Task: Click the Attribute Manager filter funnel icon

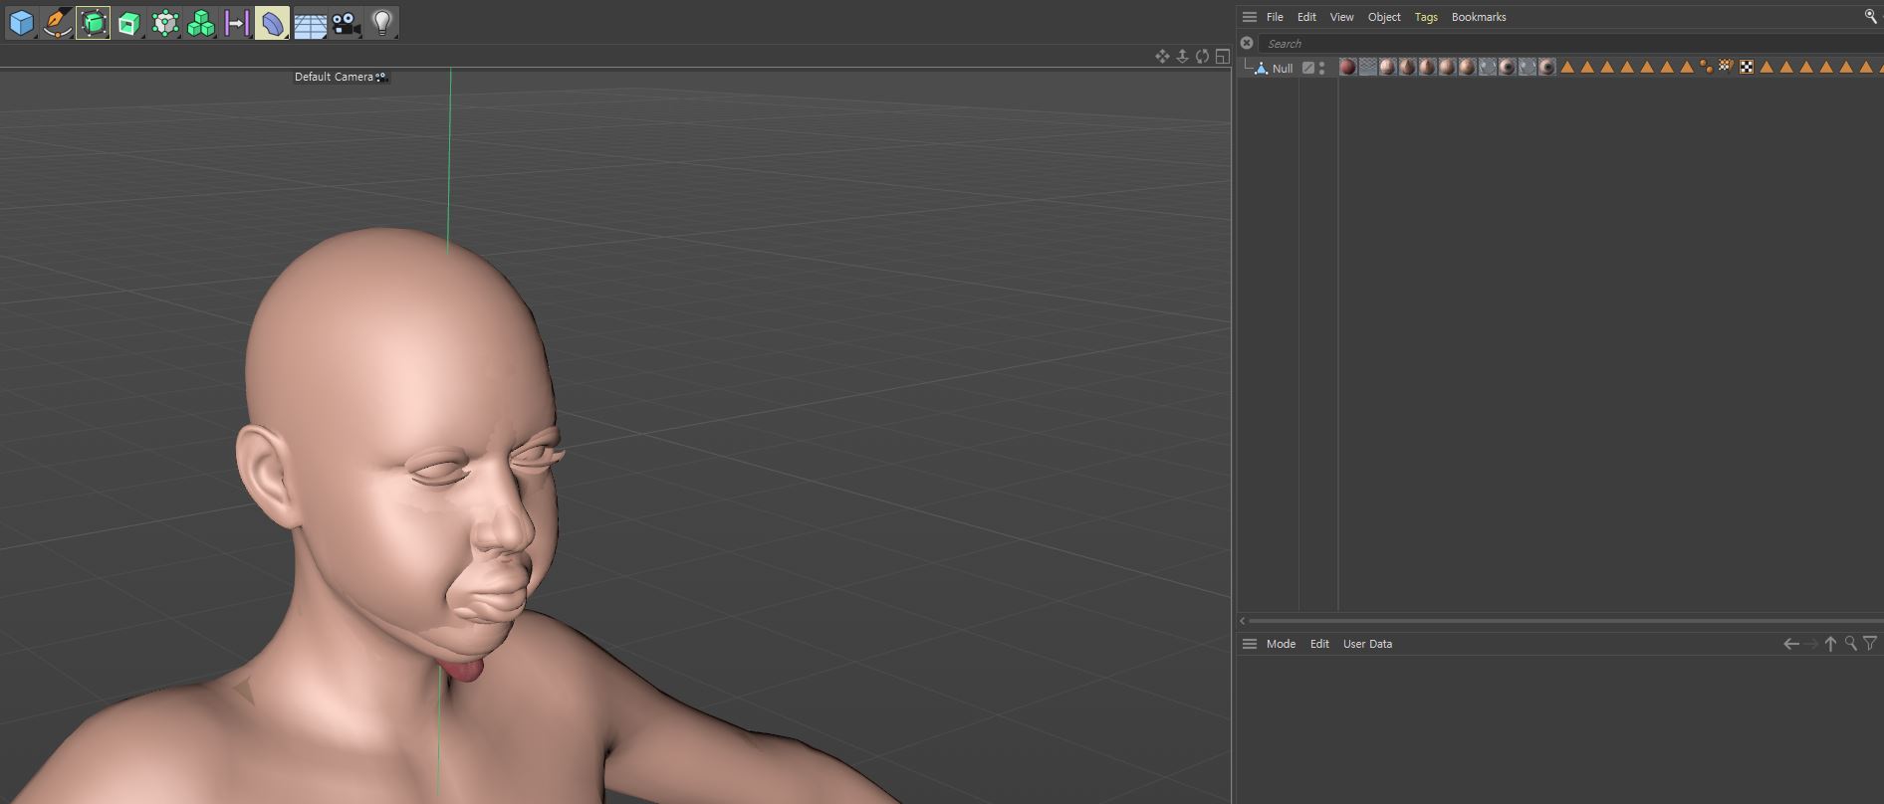Action: [x=1870, y=644]
